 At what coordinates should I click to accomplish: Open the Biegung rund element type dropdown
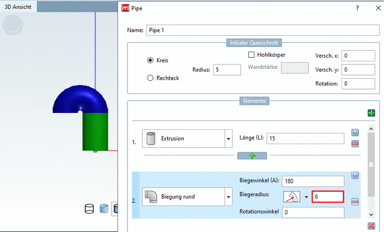coord(228,197)
